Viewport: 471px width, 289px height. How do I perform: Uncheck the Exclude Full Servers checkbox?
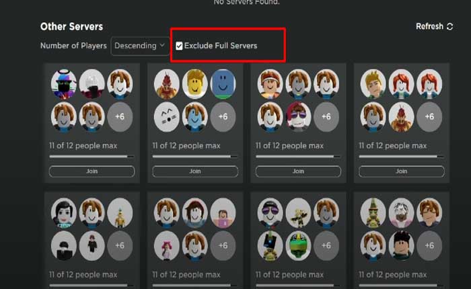[x=179, y=46]
